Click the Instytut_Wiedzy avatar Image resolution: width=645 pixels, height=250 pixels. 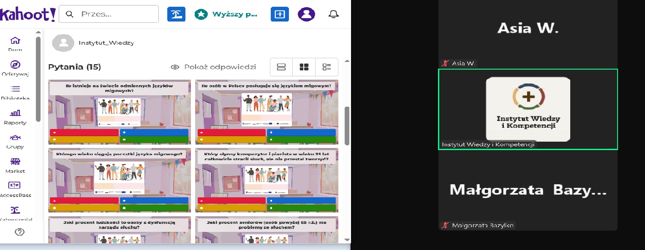[x=63, y=43]
